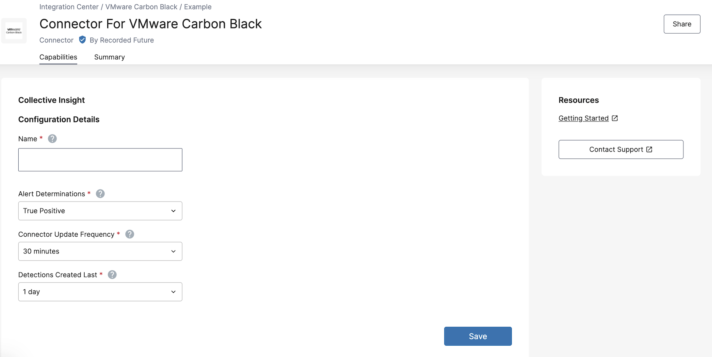Click the VMware Carbon Black logo icon

coord(14,31)
